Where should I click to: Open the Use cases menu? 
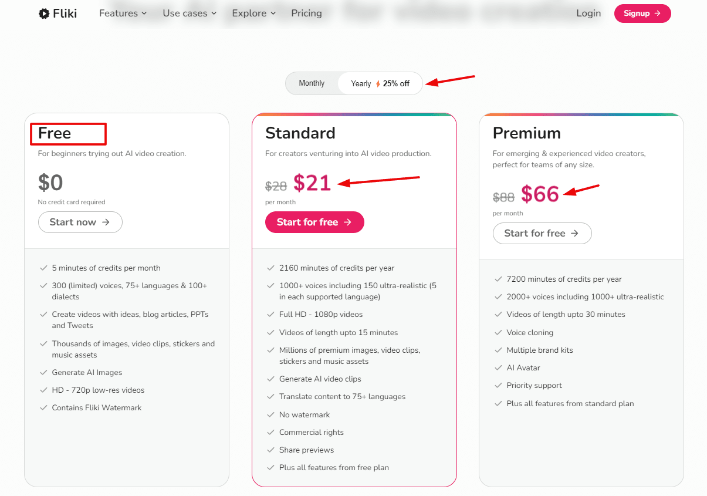coord(189,13)
